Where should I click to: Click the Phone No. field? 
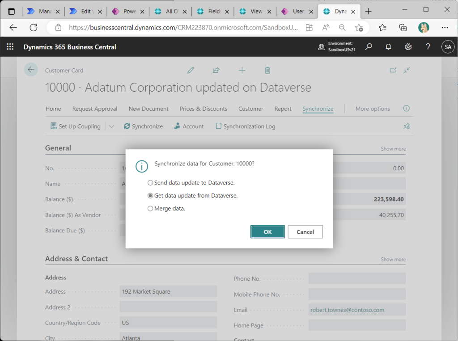[x=357, y=278]
